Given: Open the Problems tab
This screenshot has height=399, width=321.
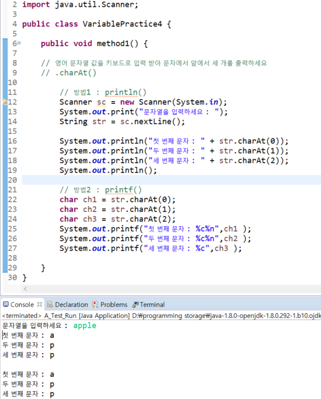Looking at the screenshot, I should (110, 305).
